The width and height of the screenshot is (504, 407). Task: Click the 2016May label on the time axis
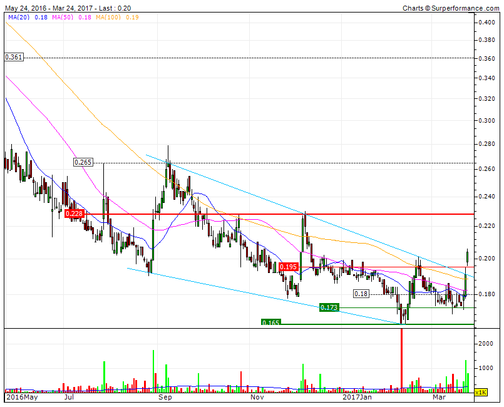click(x=22, y=397)
